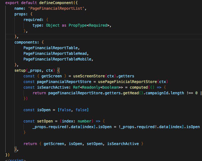Select the PageFinancialReportTable, entry

(52, 48)
